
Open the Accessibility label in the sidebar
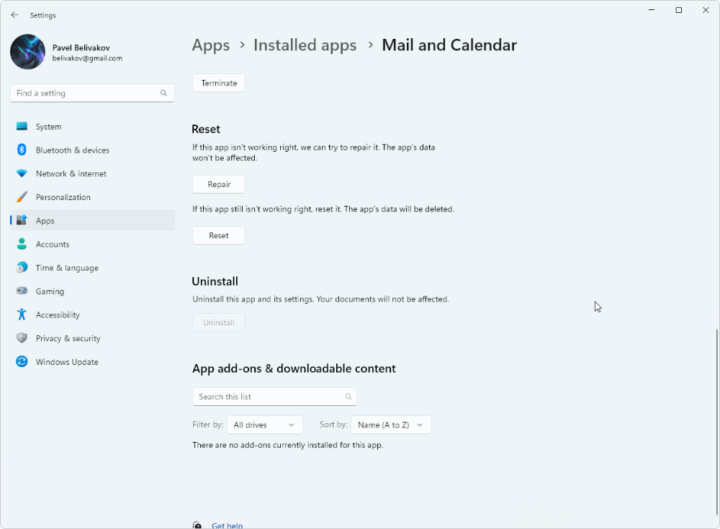click(58, 315)
